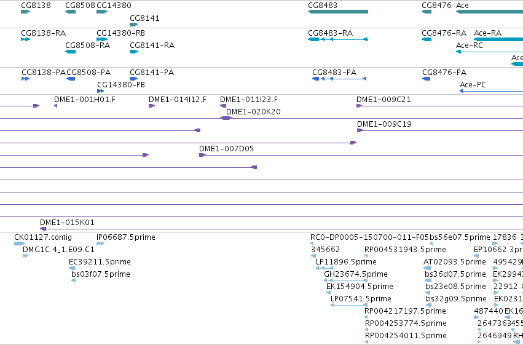Open protein CG8141-PA label
Image resolution: width=523 pixels, height=345 pixels.
click(152, 73)
